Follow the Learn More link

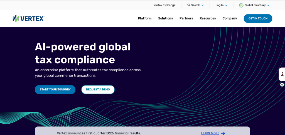(x=210, y=133)
